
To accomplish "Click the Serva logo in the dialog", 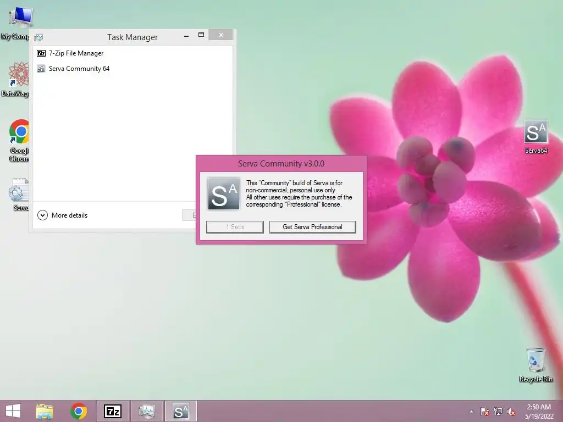I will tap(224, 193).
